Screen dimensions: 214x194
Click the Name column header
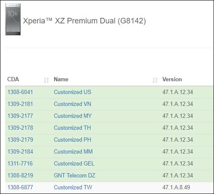click(61, 79)
